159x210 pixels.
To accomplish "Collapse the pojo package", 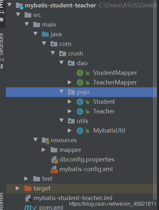I will click(61, 92).
